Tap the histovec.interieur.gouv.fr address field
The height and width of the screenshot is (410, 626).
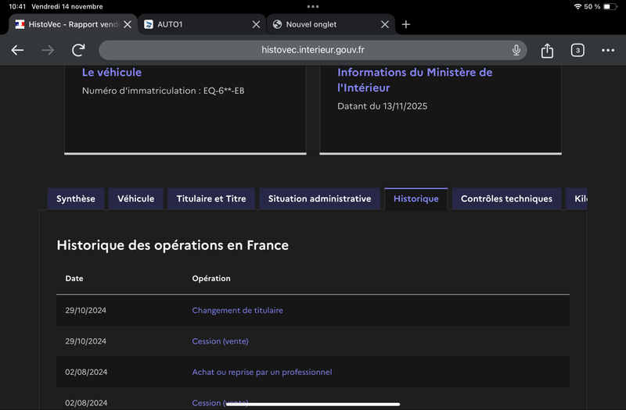coord(313,50)
